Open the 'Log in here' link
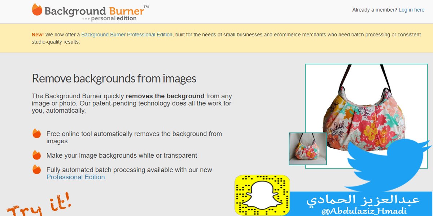Image resolution: width=433 pixels, height=216 pixels. pyautogui.click(x=411, y=10)
